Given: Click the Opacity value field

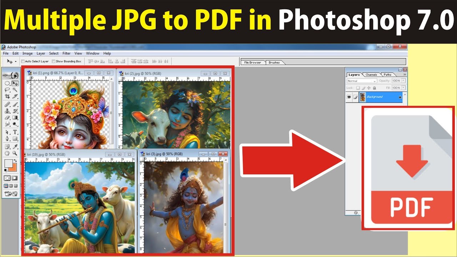Looking at the screenshot, I should pyautogui.click(x=396, y=81).
